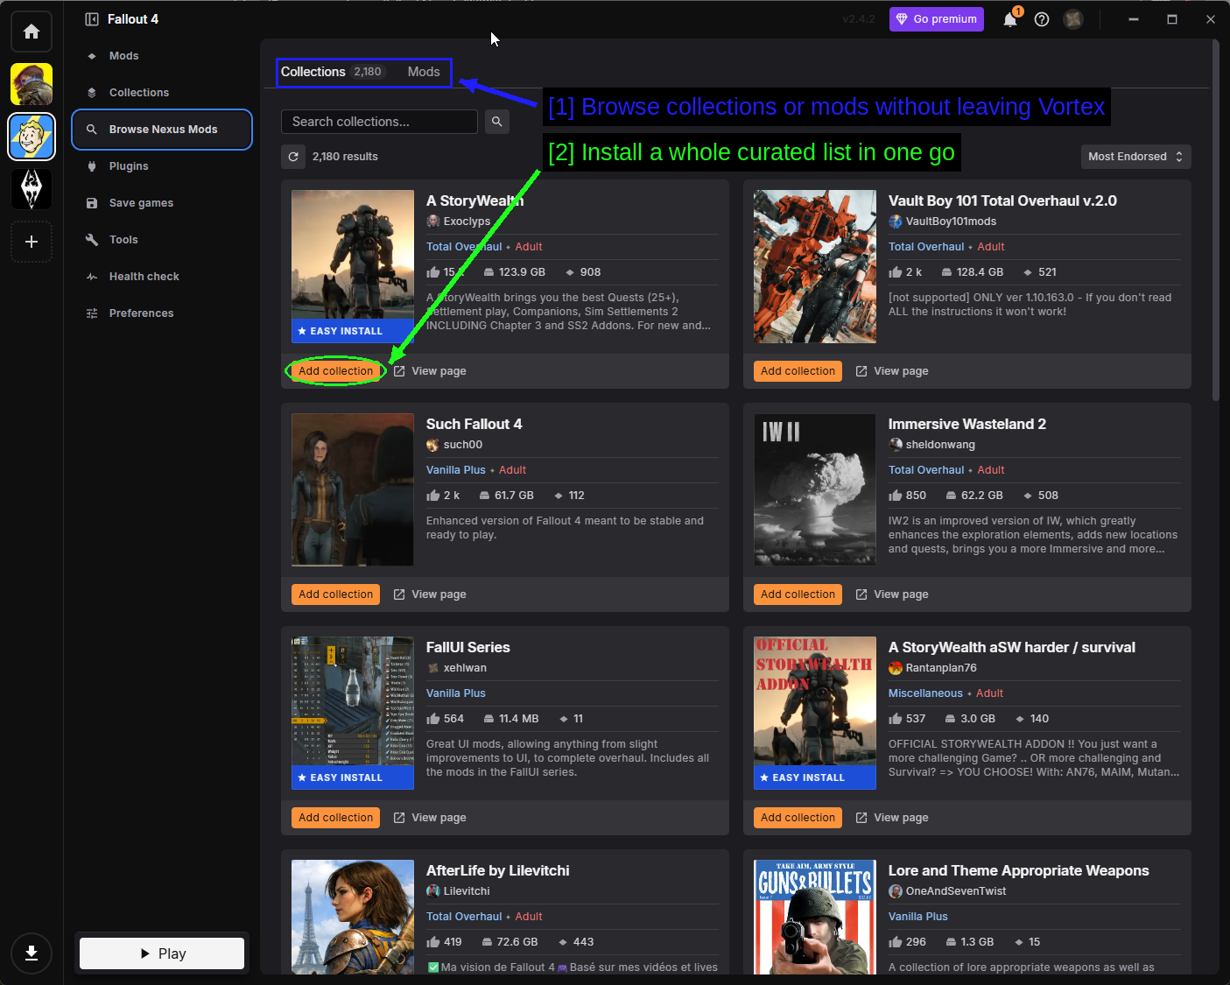Viewport: 1230px width, 985px height.
Task: View page for Such Fallout 4
Action: click(x=430, y=595)
